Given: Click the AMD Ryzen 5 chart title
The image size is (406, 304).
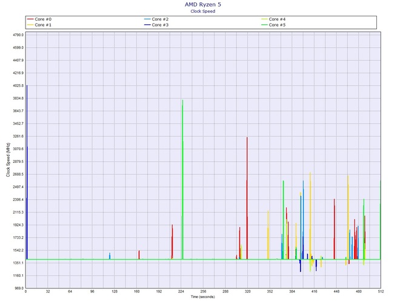Looking at the screenshot, I should point(203,4).
